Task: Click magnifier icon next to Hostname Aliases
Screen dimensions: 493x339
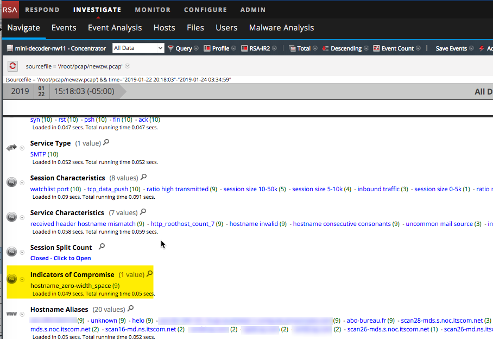Action: tap(130, 309)
